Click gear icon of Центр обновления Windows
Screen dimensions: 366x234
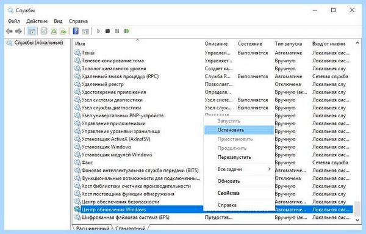tap(77, 209)
